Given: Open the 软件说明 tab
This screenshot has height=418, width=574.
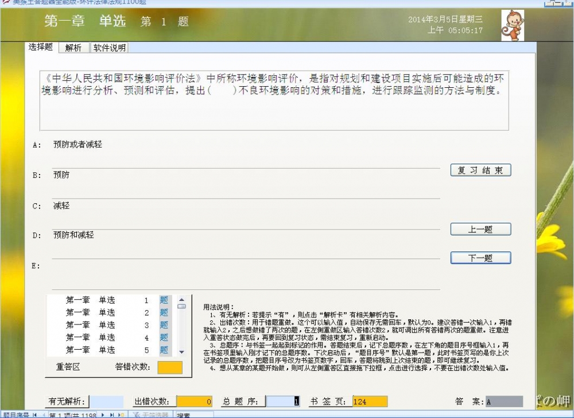Looking at the screenshot, I should 109,48.
